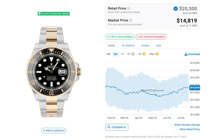The height and width of the screenshot is (140, 212).
Task: Click the gold premium badge next to 5Y
Action: tap(144, 54)
